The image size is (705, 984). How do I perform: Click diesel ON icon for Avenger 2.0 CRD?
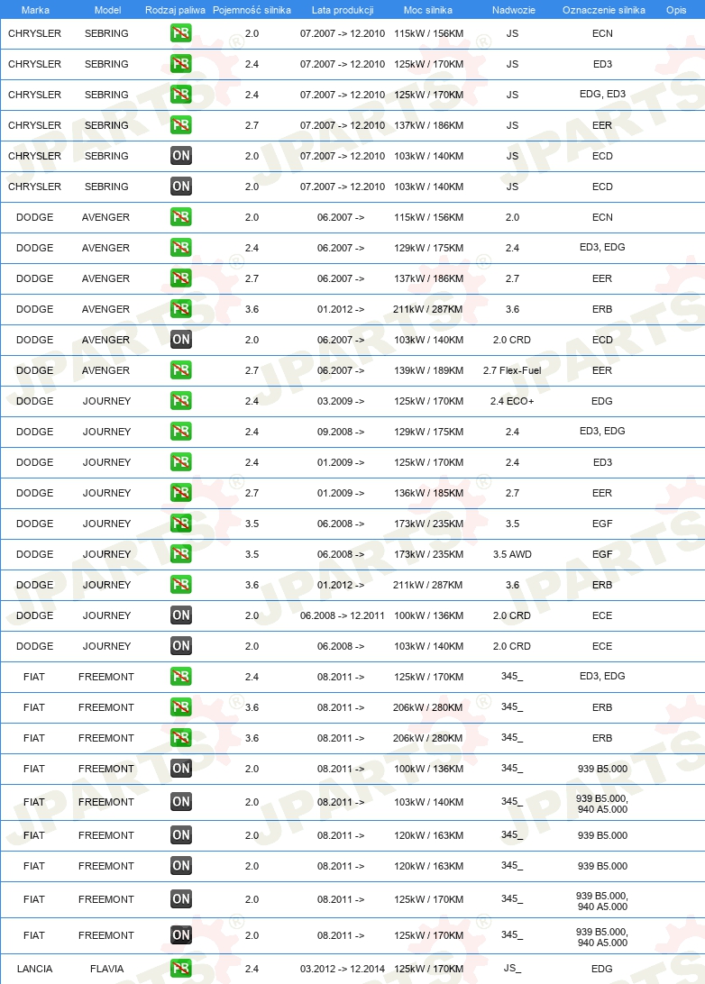click(181, 340)
